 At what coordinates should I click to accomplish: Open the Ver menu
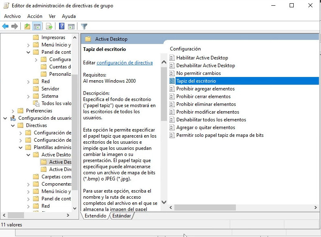52,16
